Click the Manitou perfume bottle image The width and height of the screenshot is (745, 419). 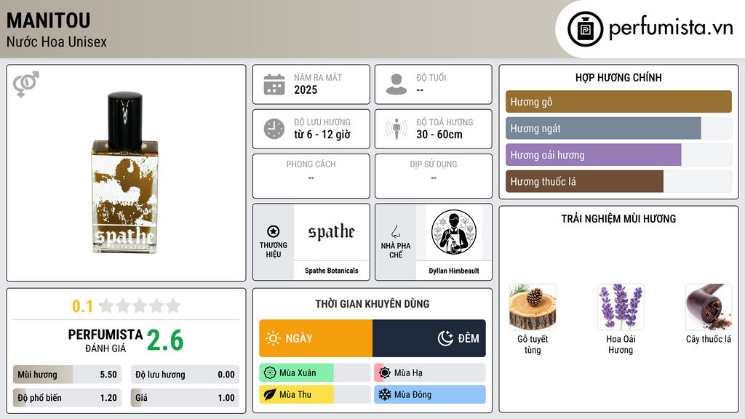124,173
